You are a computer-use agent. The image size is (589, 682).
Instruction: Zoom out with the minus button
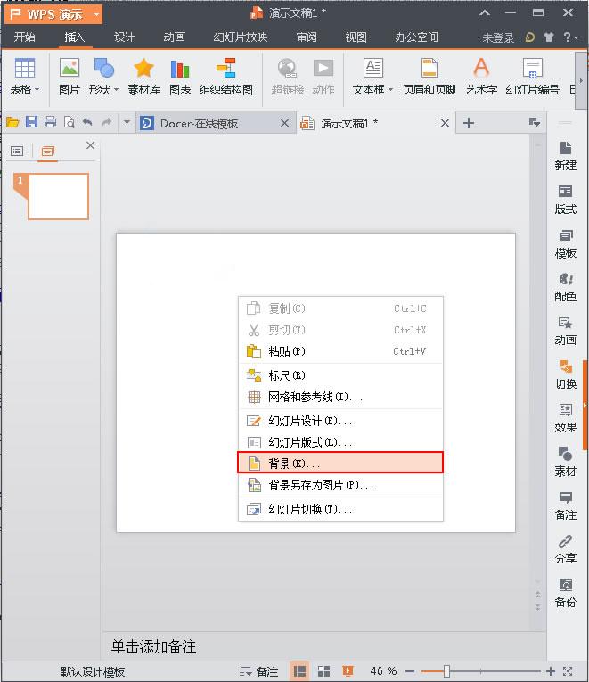click(410, 671)
